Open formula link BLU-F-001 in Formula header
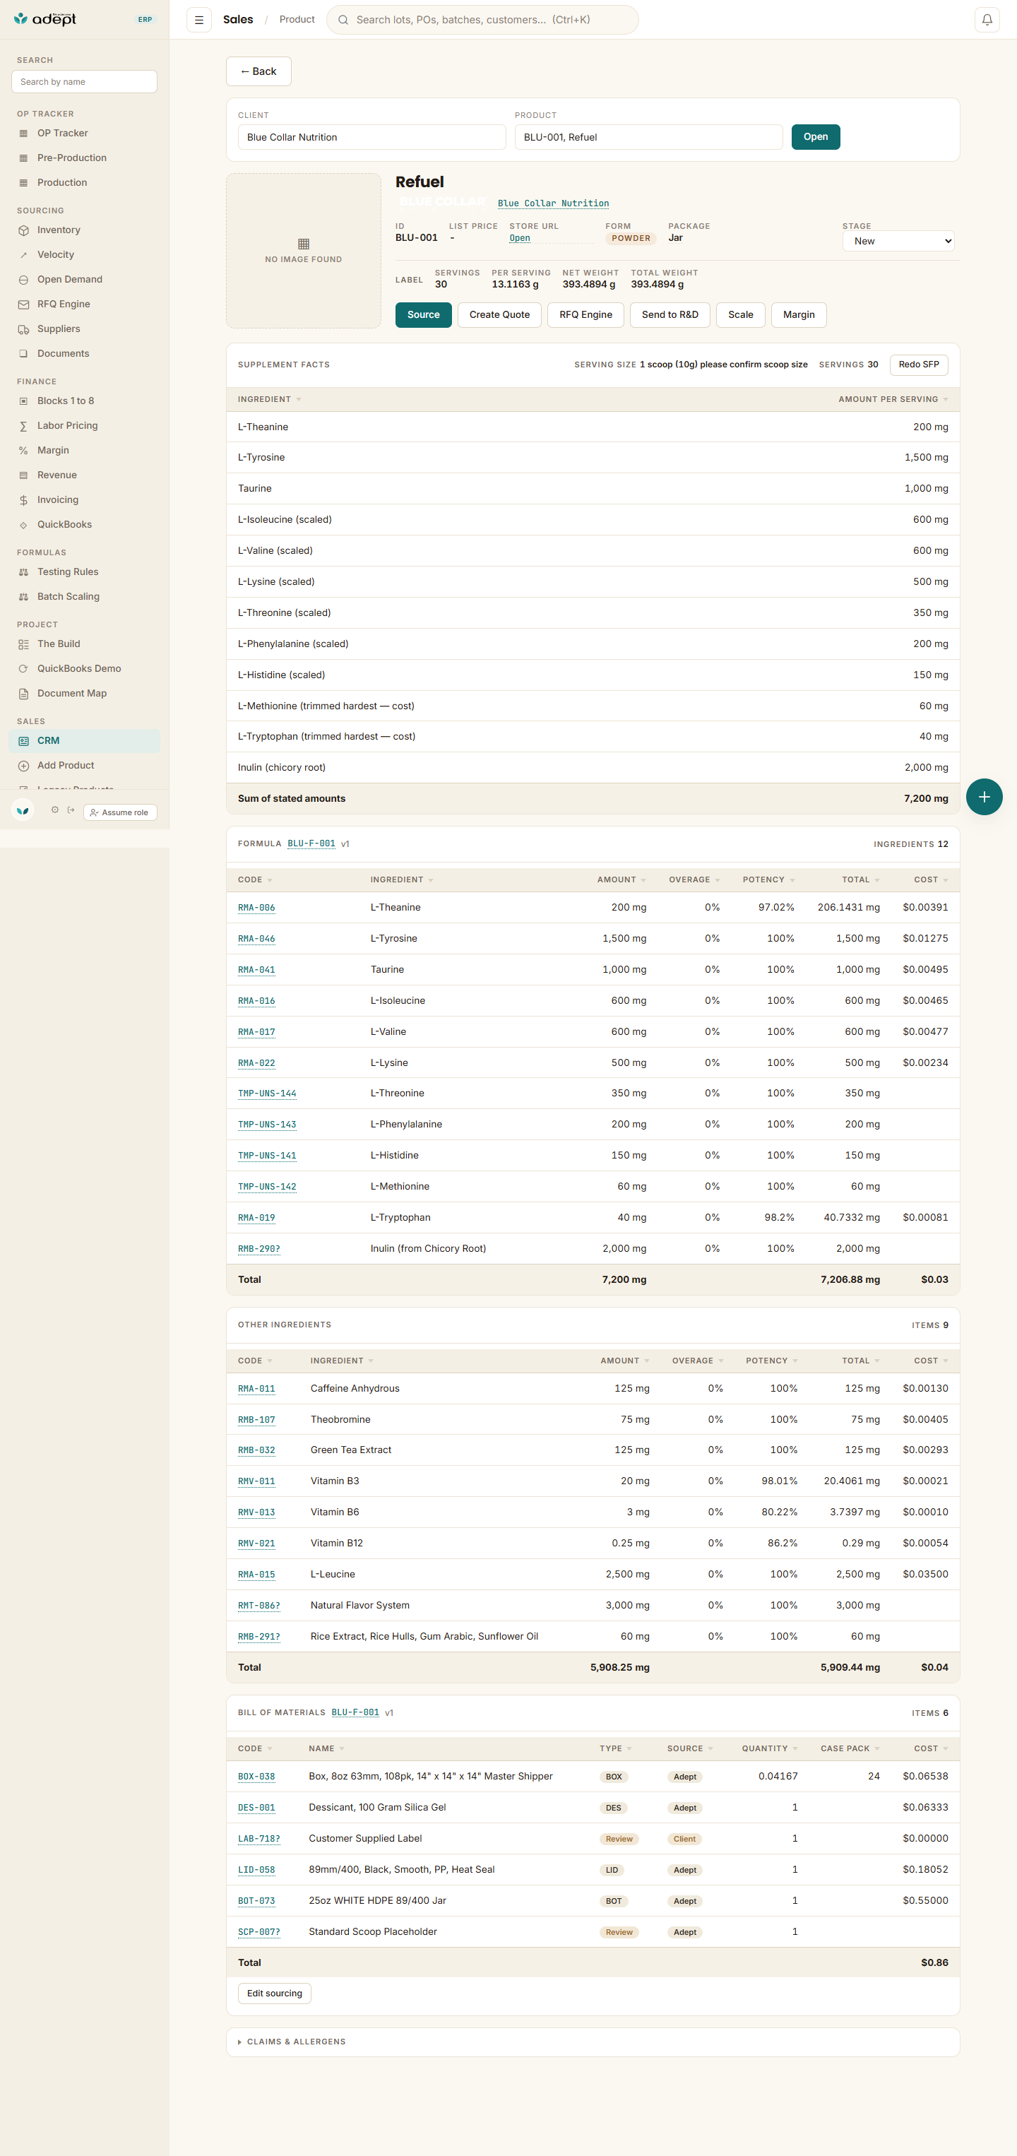 point(311,843)
